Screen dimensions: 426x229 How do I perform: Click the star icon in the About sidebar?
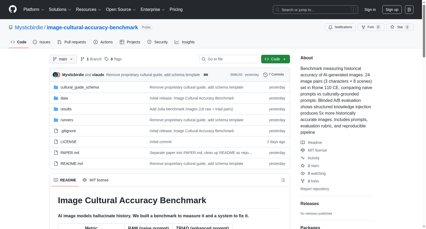tap(303, 166)
